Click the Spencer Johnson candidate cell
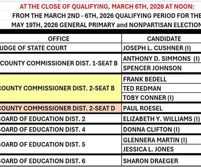This screenshot has width=201, height=167. coord(152,68)
